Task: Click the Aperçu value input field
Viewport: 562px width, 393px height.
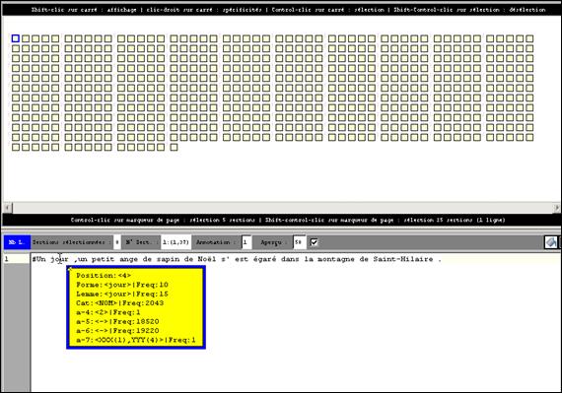Action: coord(300,242)
